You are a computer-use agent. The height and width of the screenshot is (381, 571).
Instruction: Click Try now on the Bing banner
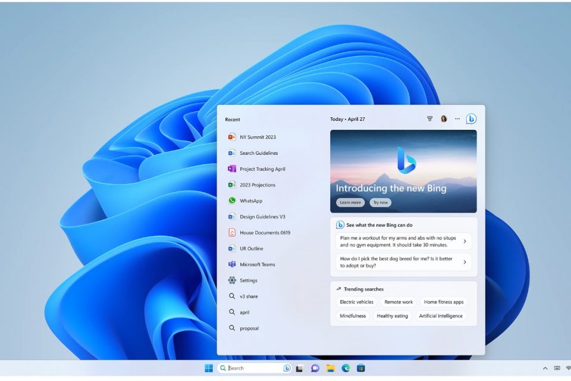(x=381, y=203)
